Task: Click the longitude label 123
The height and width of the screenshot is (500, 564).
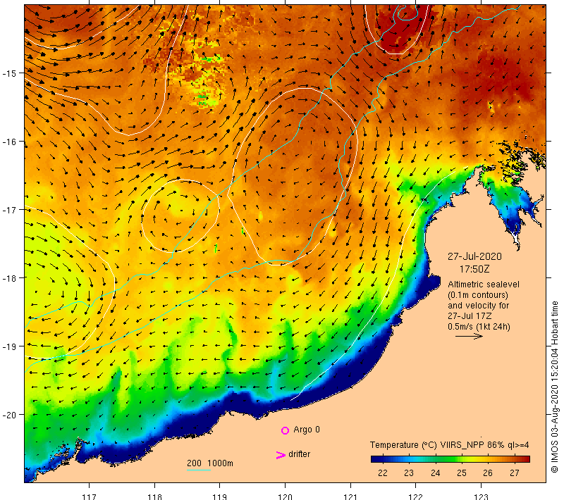Action: [482, 496]
